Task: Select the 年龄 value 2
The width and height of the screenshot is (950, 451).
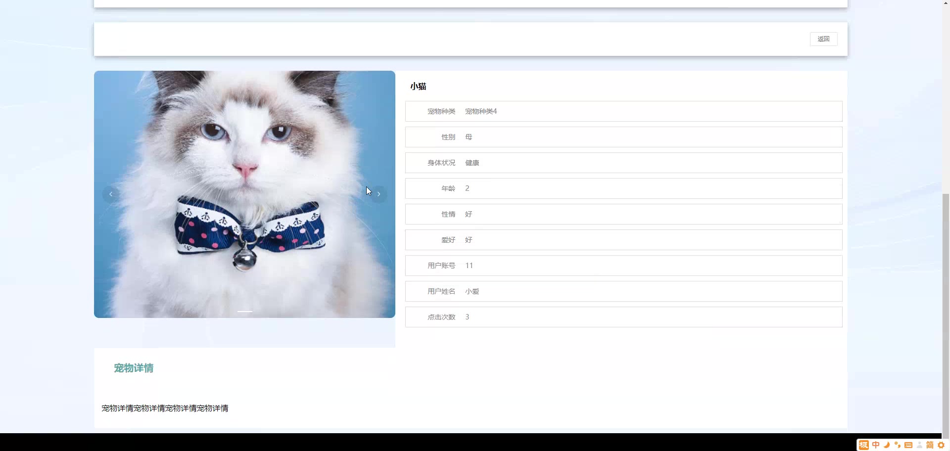Action: (x=467, y=188)
